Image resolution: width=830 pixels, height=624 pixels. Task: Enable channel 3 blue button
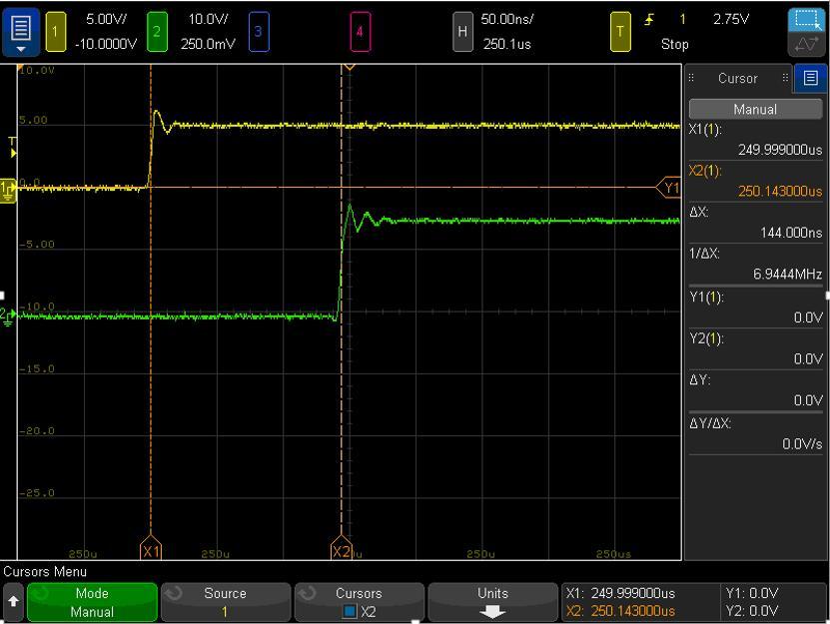tap(259, 32)
